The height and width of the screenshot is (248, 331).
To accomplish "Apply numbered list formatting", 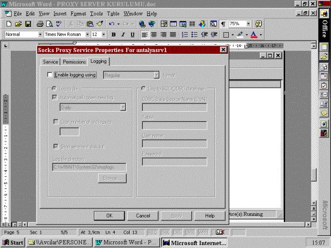I will (185, 35).
